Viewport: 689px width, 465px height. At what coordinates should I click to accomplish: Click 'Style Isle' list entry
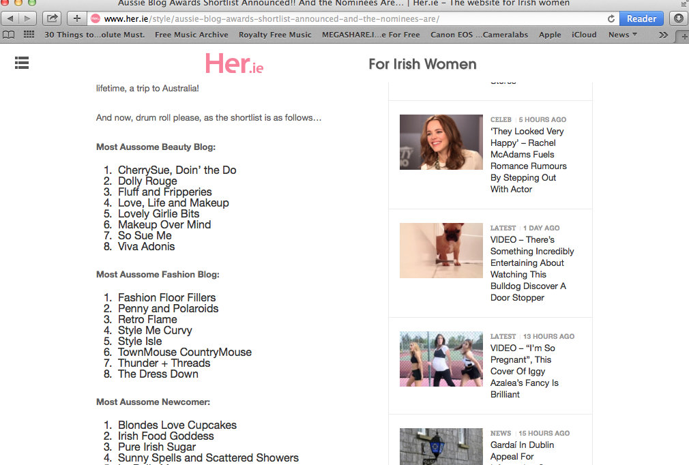point(140,341)
